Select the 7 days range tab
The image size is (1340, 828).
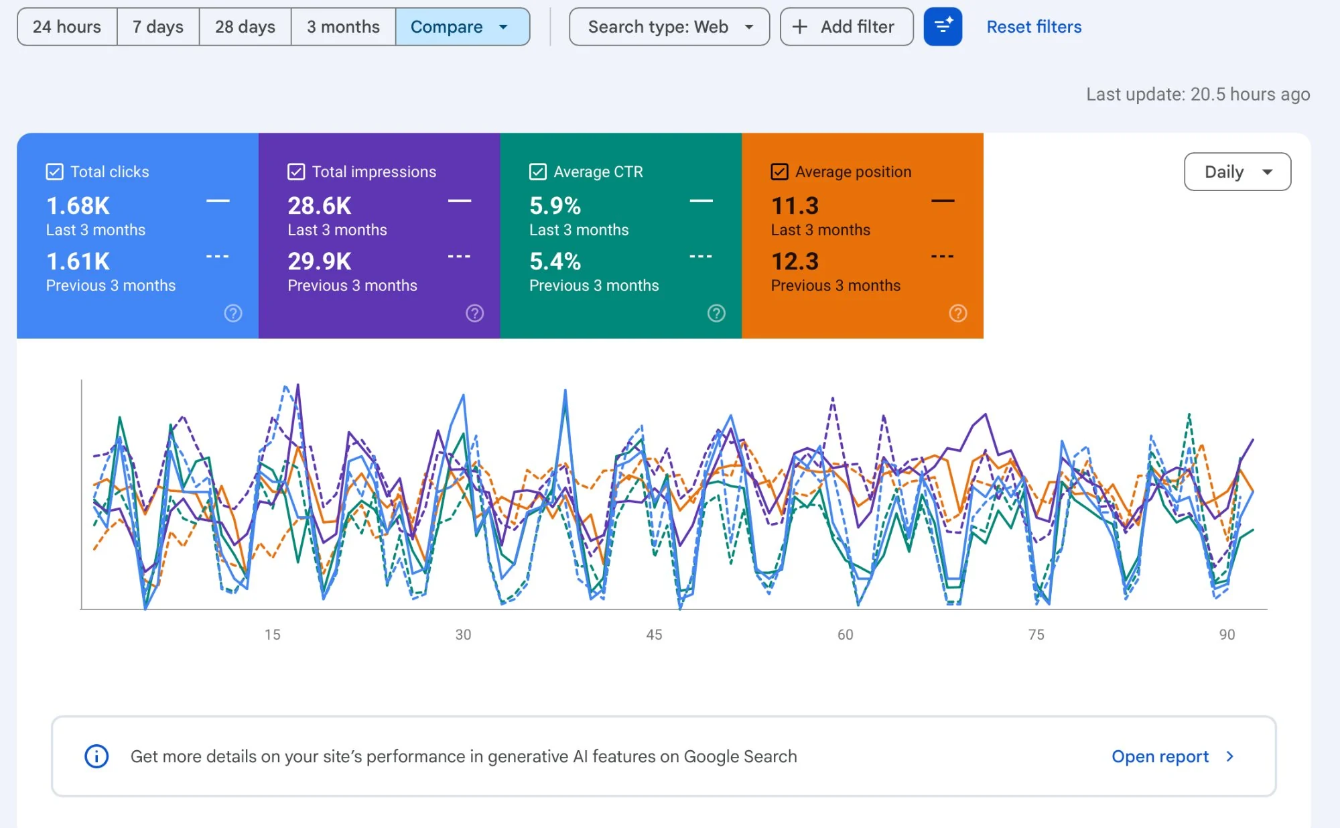pyautogui.click(x=158, y=27)
